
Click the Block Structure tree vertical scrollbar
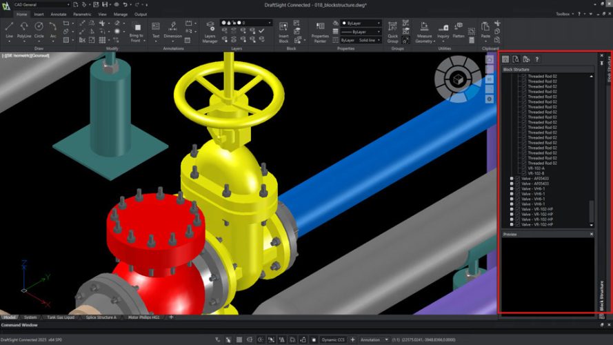(591, 151)
